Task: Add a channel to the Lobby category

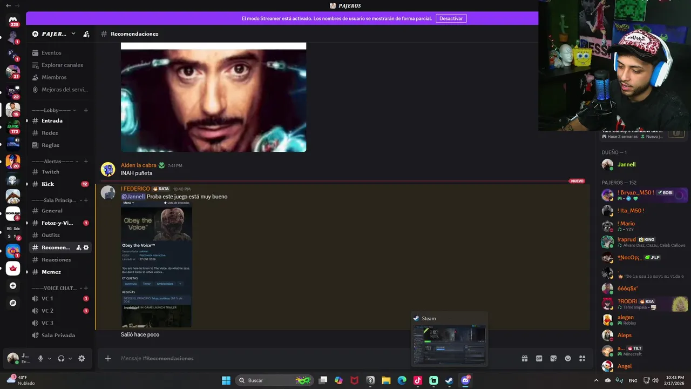Action: [86, 110]
